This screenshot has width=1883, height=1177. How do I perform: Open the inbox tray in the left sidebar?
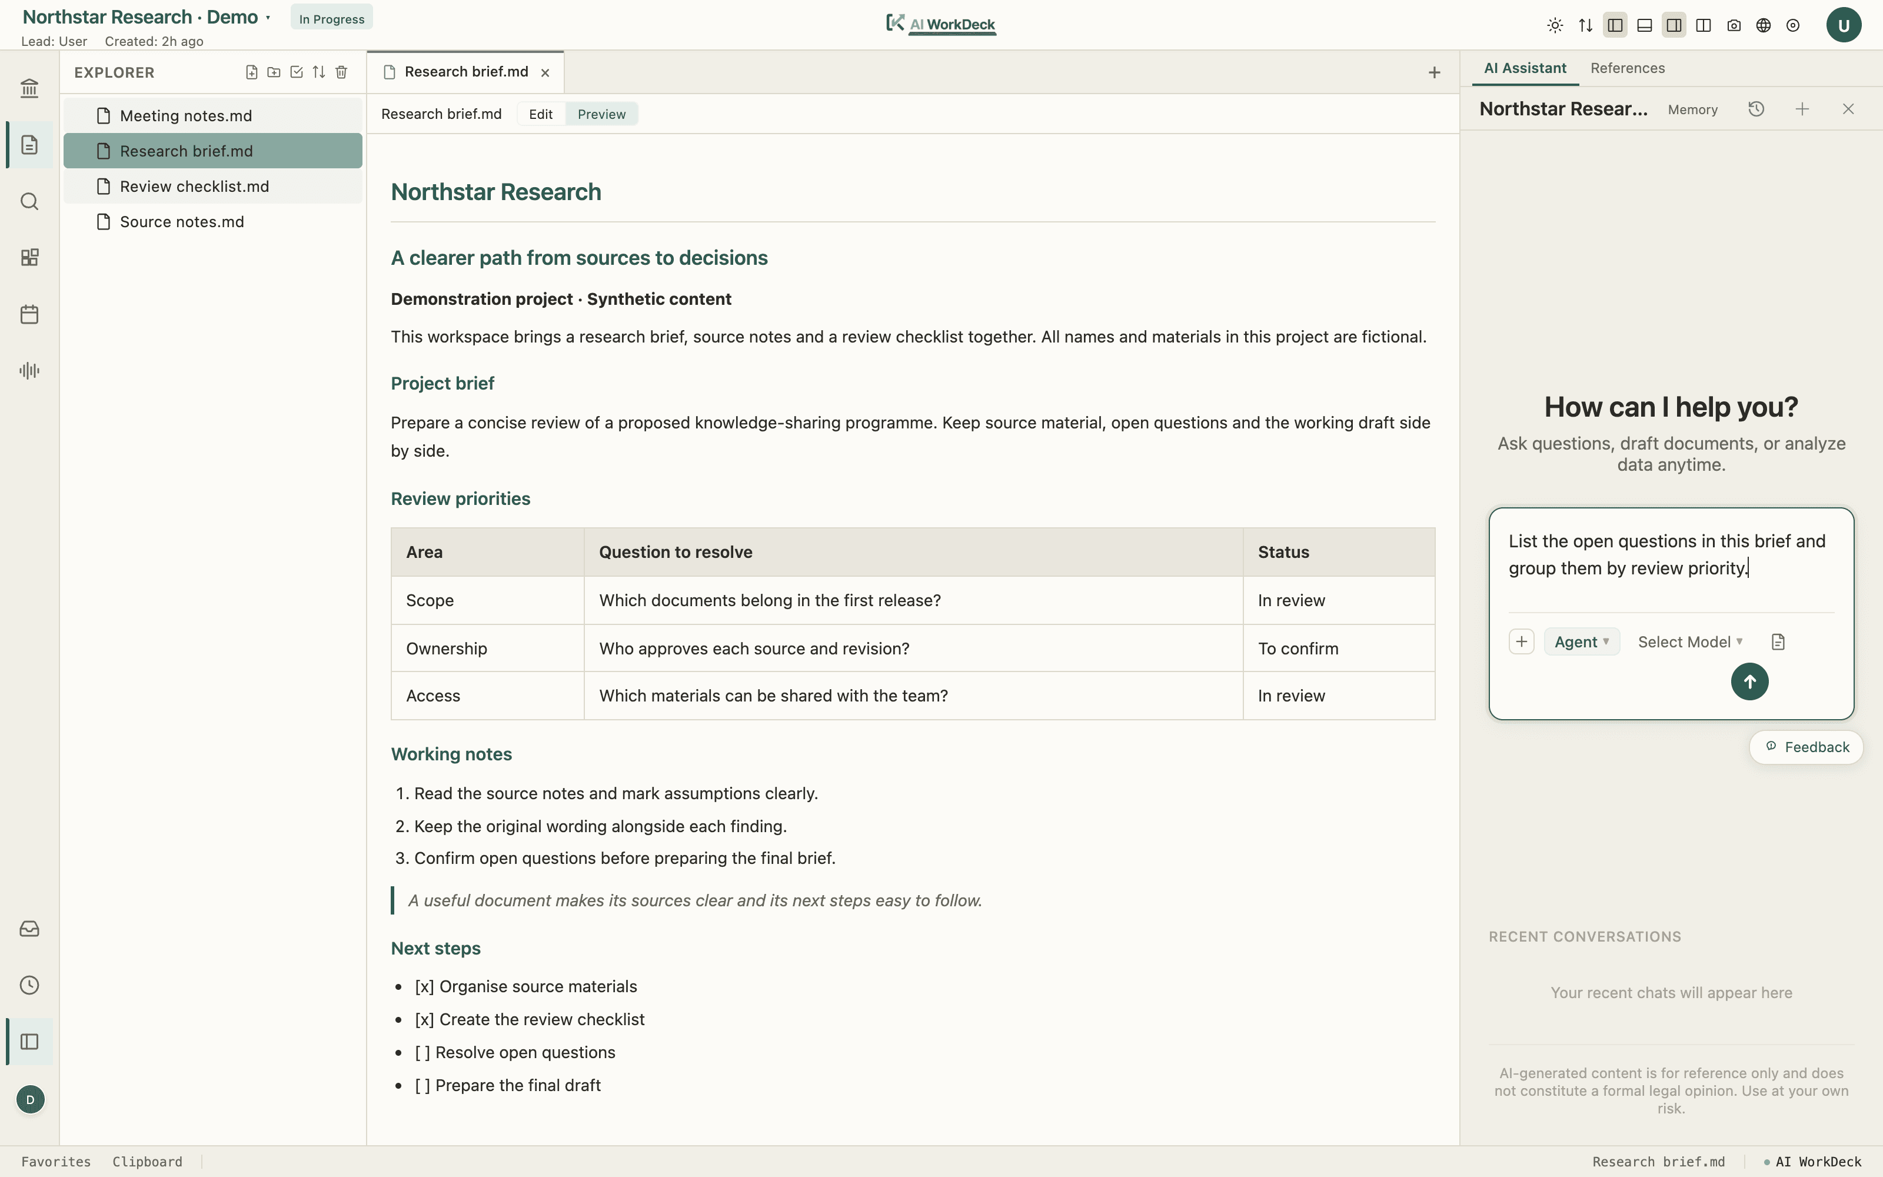[x=29, y=929]
